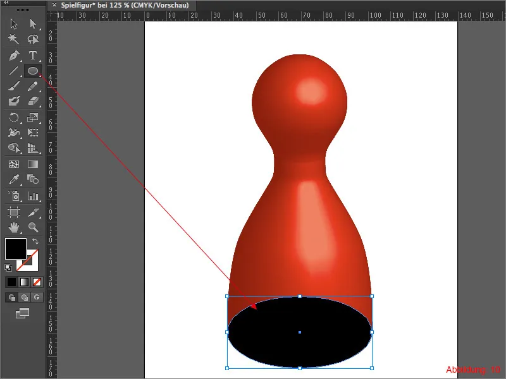Activate the Warp tool
Screen dimensions: 506x379
pos(14,133)
